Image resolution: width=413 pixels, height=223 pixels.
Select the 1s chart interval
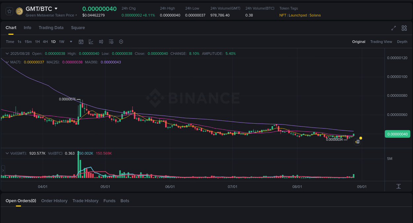click(x=19, y=42)
